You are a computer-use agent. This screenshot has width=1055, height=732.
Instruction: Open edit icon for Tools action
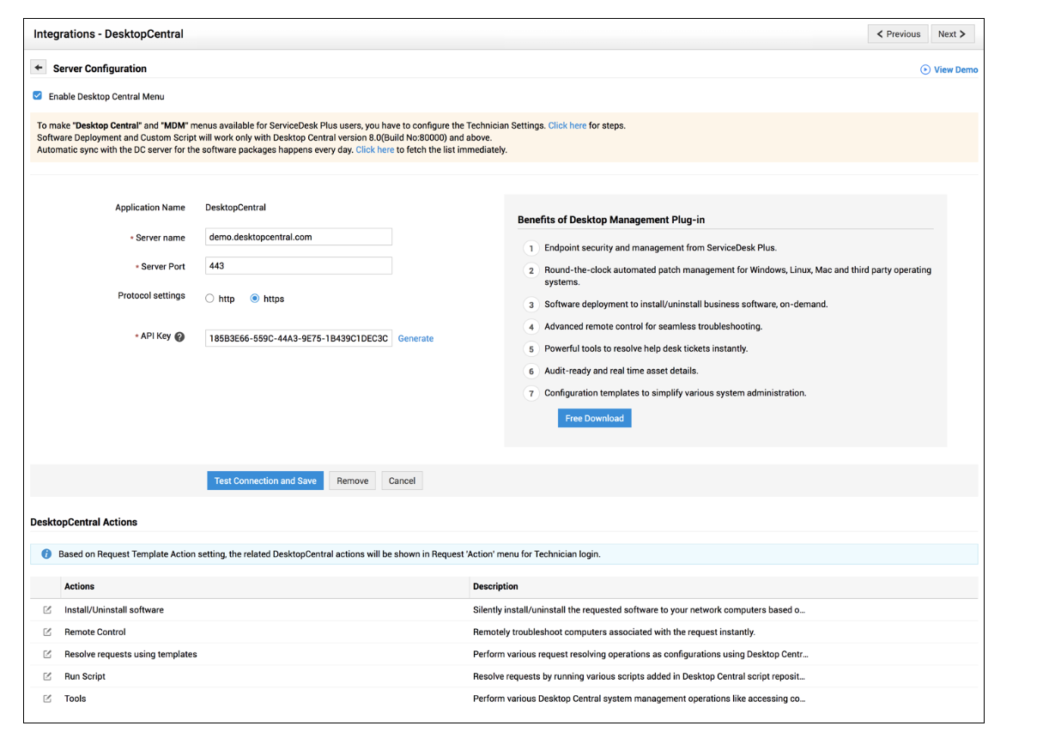coord(48,699)
